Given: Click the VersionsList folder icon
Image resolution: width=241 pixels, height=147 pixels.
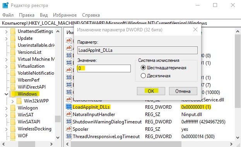Looking at the screenshot, I should [13, 52].
